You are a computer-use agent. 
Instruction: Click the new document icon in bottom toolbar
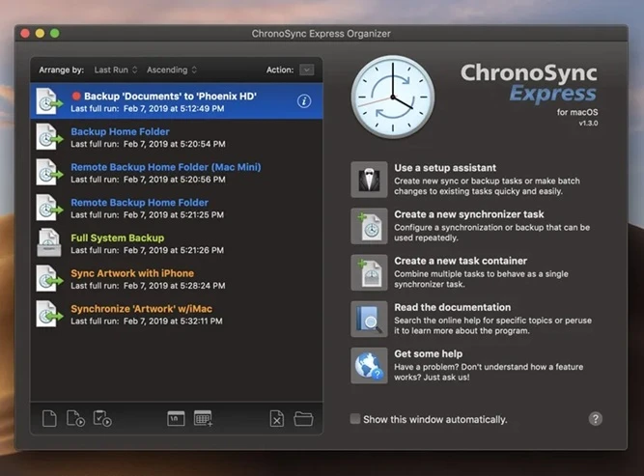pyautogui.click(x=50, y=418)
